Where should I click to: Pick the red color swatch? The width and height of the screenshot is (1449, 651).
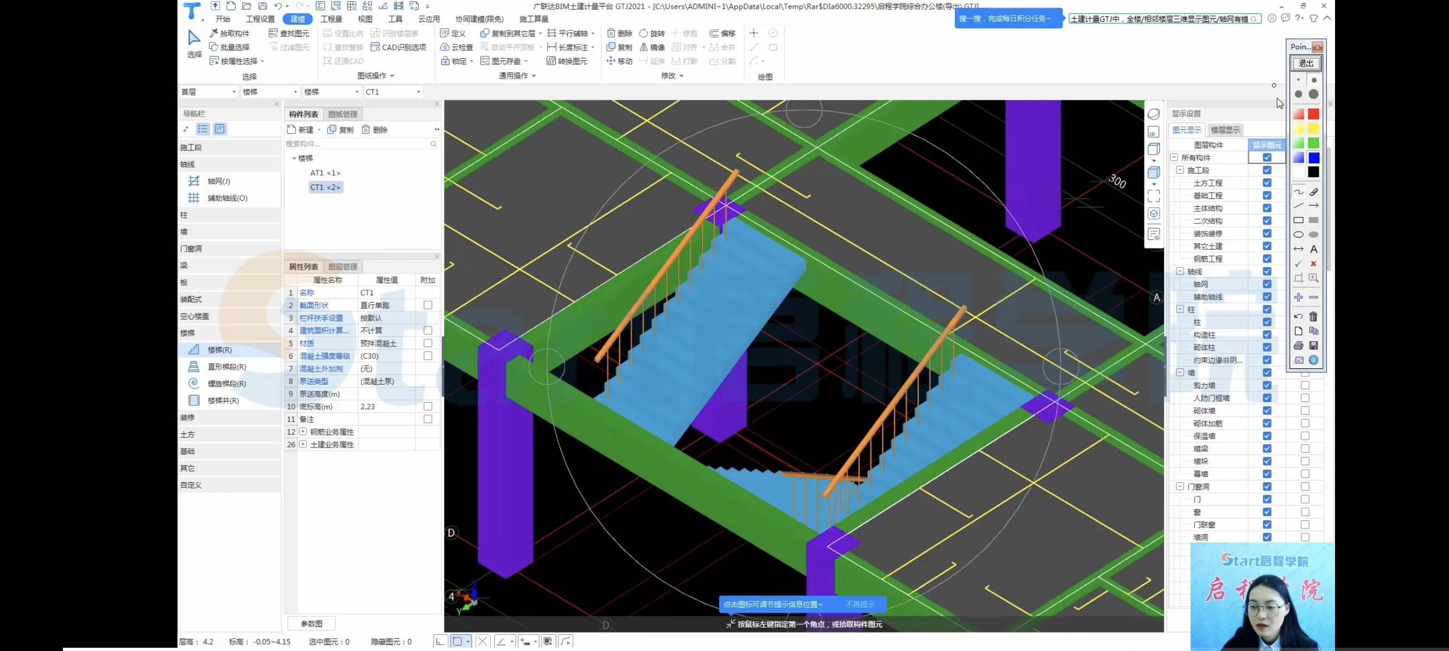pyautogui.click(x=1313, y=114)
